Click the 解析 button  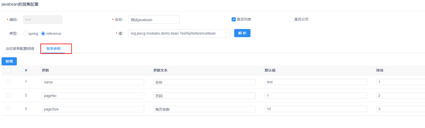pyautogui.click(x=242, y=33)
